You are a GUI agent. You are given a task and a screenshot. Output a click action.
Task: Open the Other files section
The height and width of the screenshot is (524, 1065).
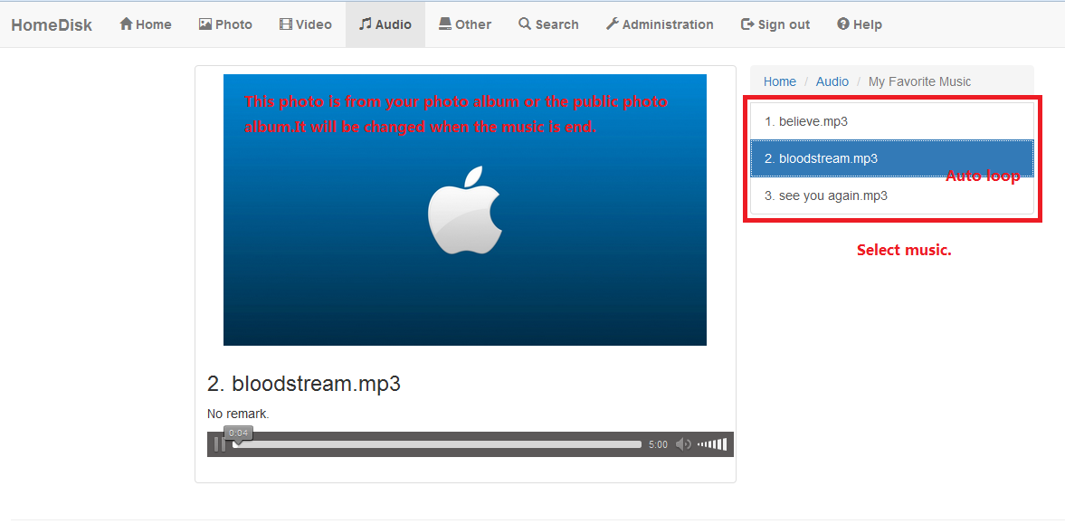(x=465, y=24)
